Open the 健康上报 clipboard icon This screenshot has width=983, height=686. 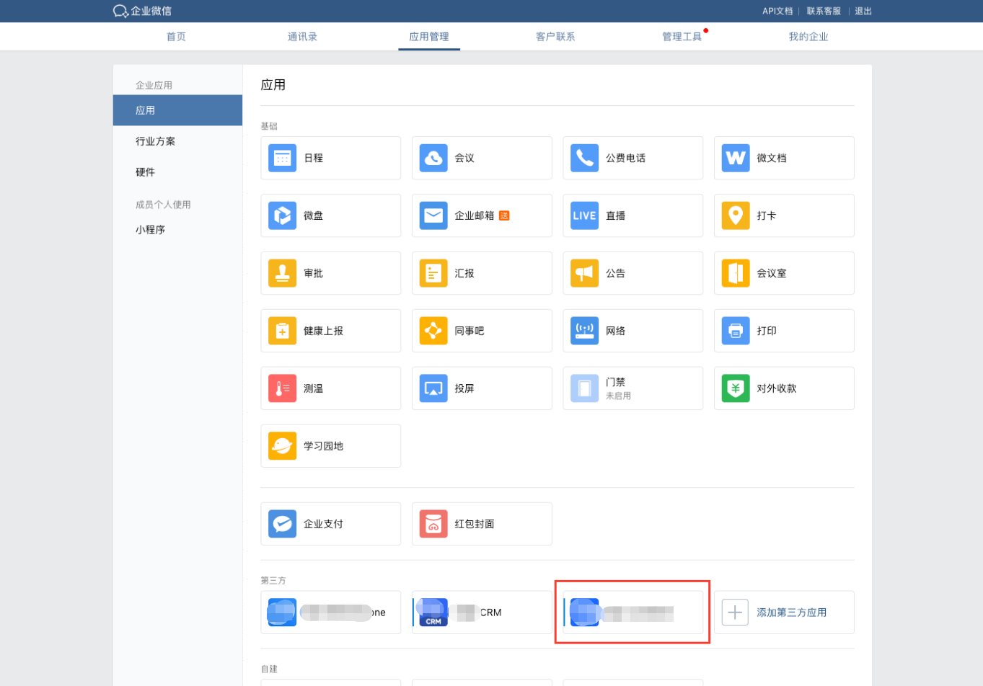pyautogui.click(x=282, y=331)
